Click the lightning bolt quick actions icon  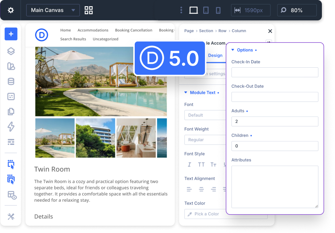pyautogui.click(x=11, y=126)
